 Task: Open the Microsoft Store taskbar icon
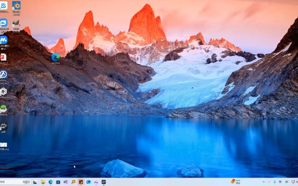point(58,182)
